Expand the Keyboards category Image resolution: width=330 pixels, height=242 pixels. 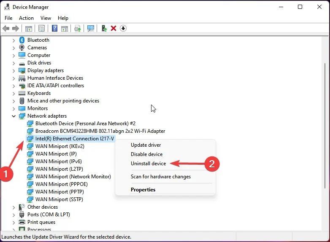coord(14,93)
